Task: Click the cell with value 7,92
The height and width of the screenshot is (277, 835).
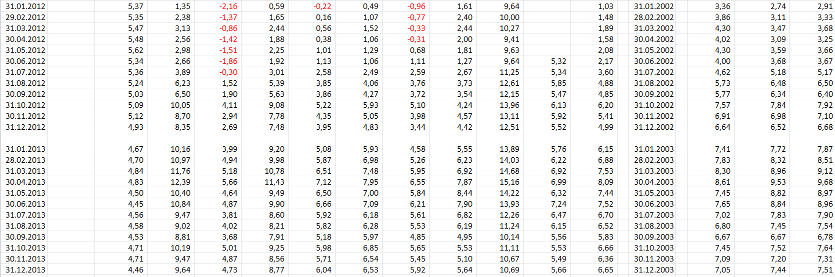Action: click(x=825, y=105)
